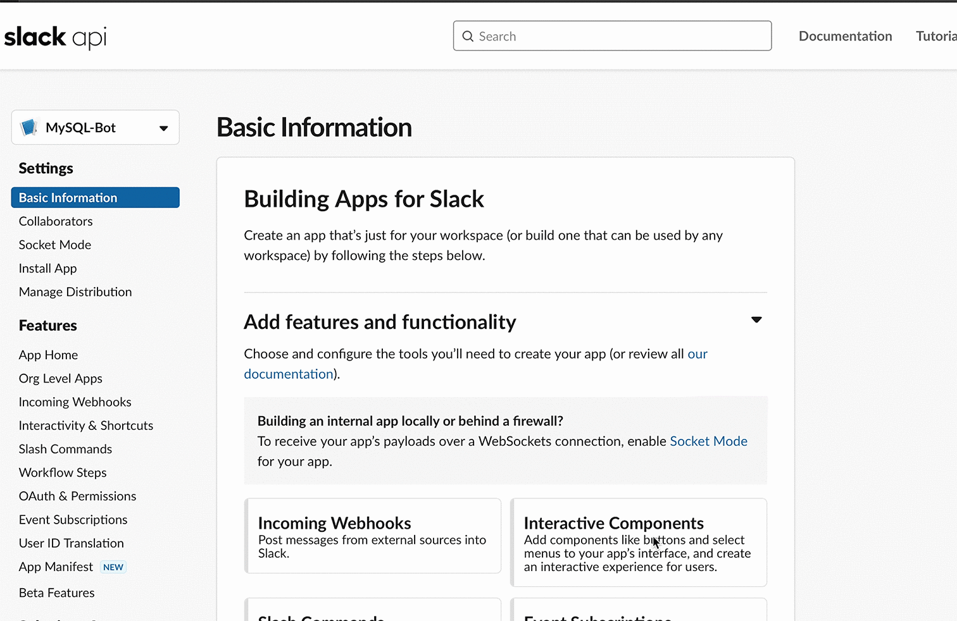Open the Interactive Components feature card
957x621 pixels.
(x=639, y=543)
